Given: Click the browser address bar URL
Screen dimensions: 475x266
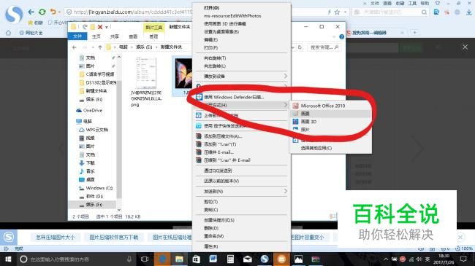Looking at the screenshot, I should [133, 12].
